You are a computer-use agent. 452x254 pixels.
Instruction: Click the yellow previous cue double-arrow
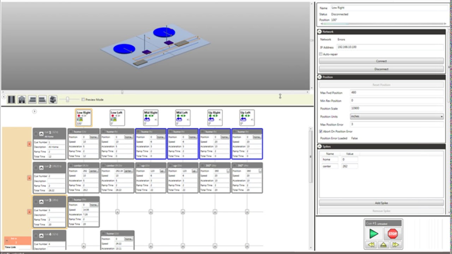coord(371,245)
